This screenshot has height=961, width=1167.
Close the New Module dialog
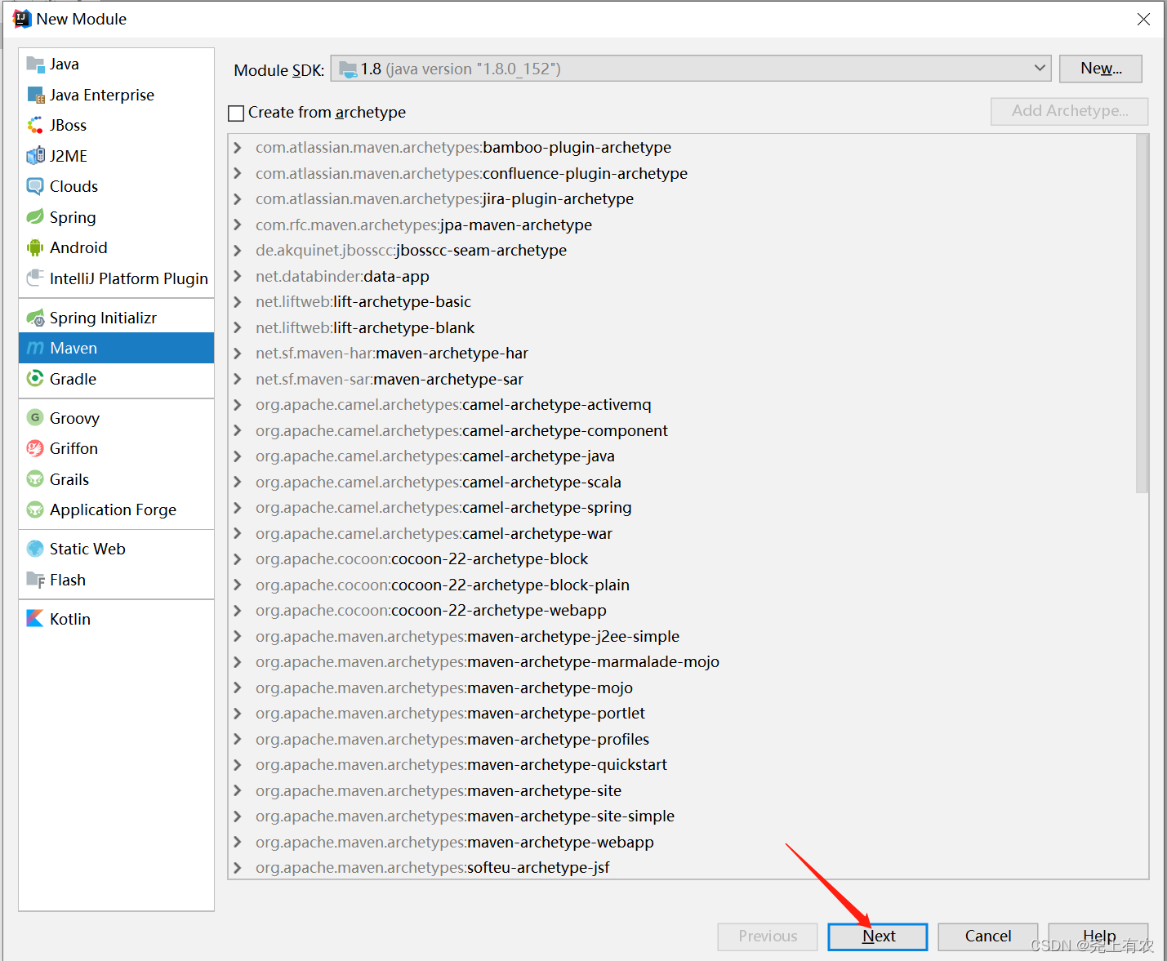[x=1144, y=19]
